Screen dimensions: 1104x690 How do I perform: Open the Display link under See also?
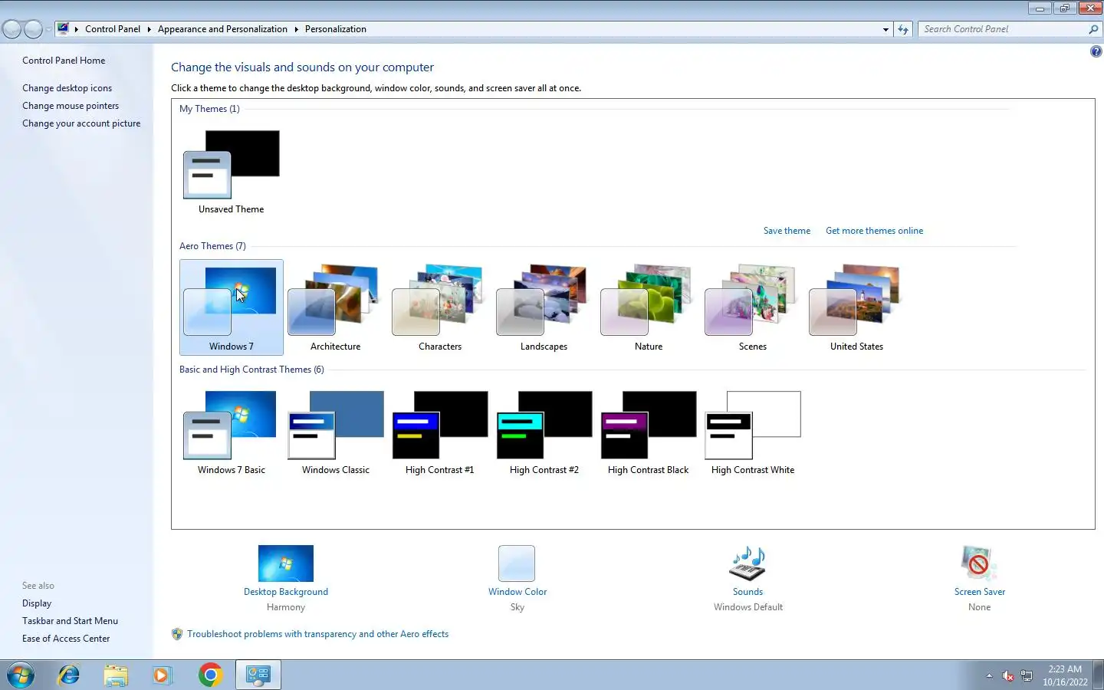click(37, 603)
